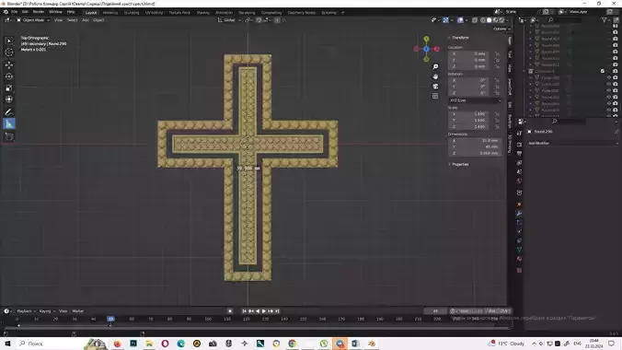Select the Transform tool

tap(9, 99)
